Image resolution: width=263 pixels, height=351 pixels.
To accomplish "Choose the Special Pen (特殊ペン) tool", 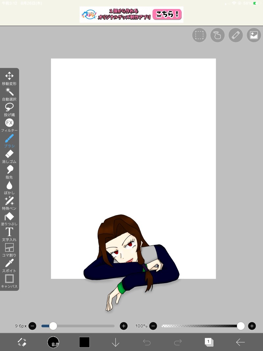I will tap(9, 203).
